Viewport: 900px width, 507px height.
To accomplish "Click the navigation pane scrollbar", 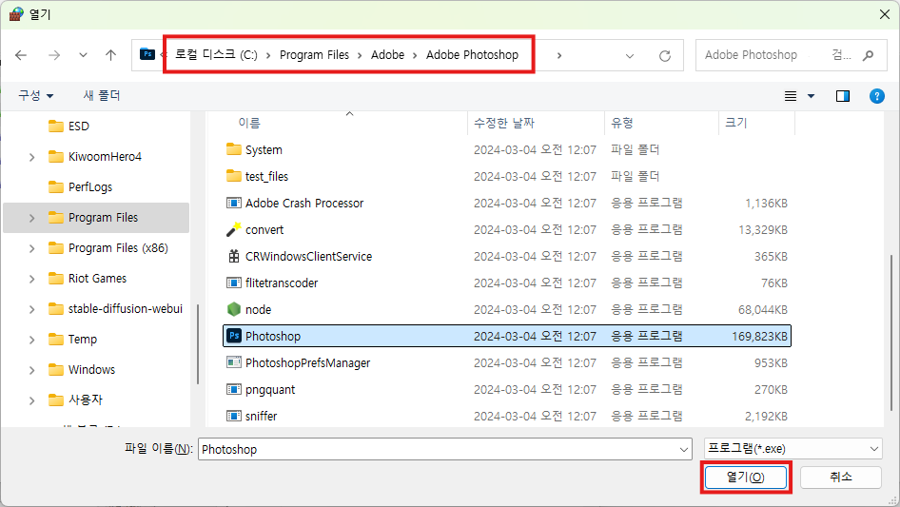I will coord(198,344).
